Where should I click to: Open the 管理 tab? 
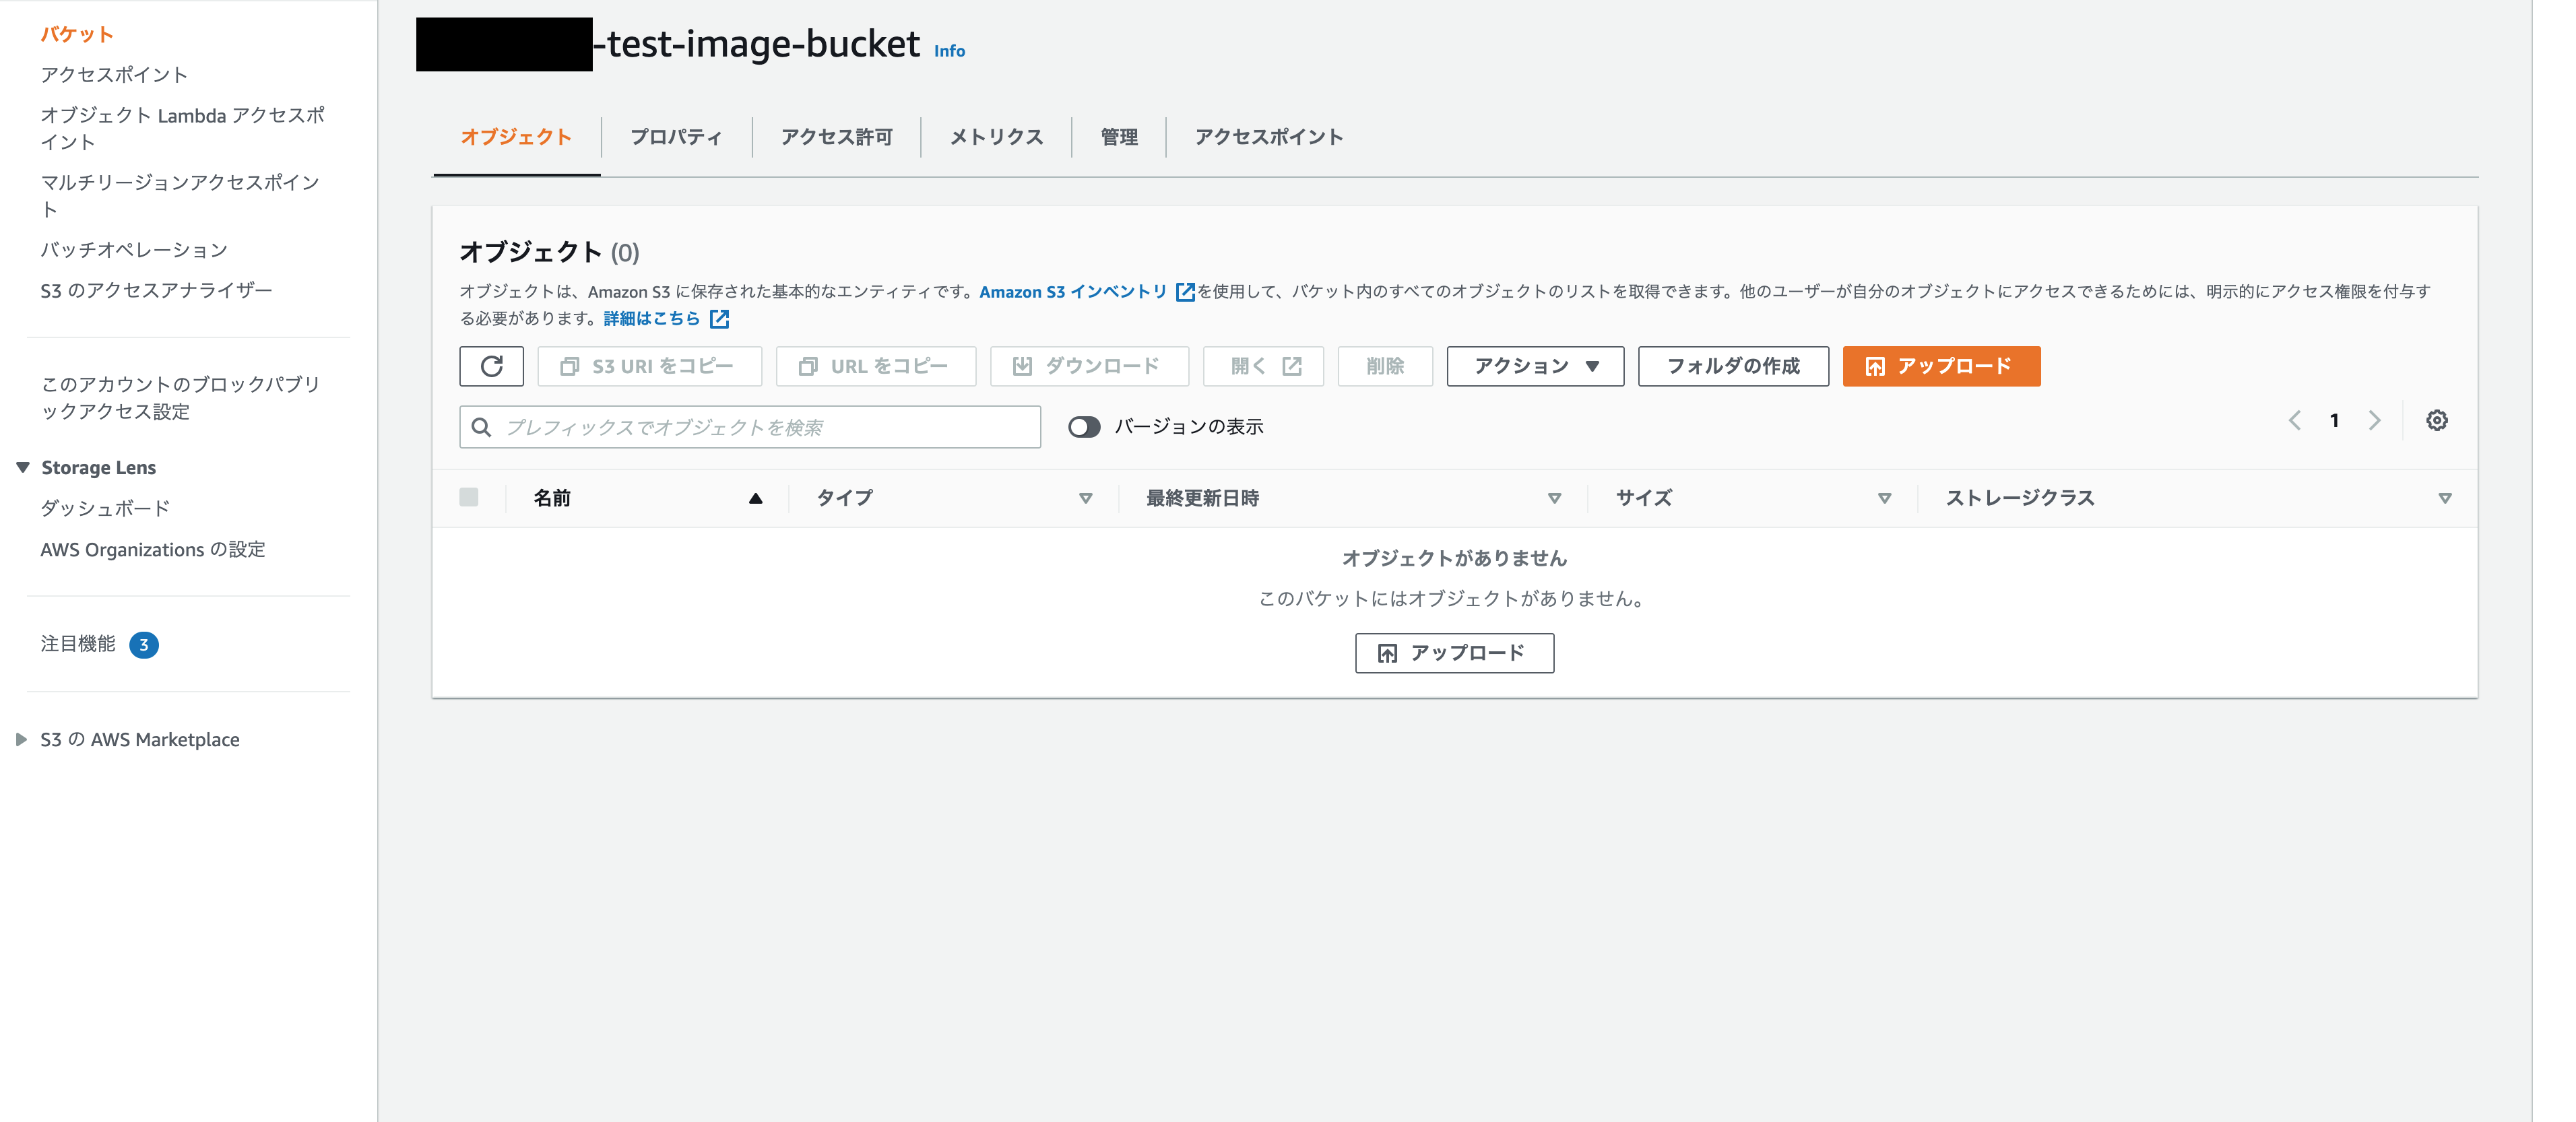[x=1118, y=137]
